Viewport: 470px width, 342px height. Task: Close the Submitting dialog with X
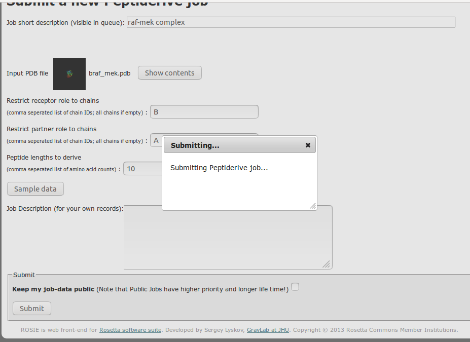(308, 145)
